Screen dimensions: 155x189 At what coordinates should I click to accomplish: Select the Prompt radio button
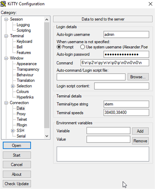coord(59,47)
